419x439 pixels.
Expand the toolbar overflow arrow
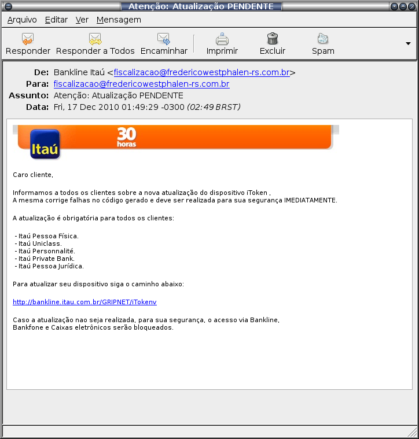[408, 44]
